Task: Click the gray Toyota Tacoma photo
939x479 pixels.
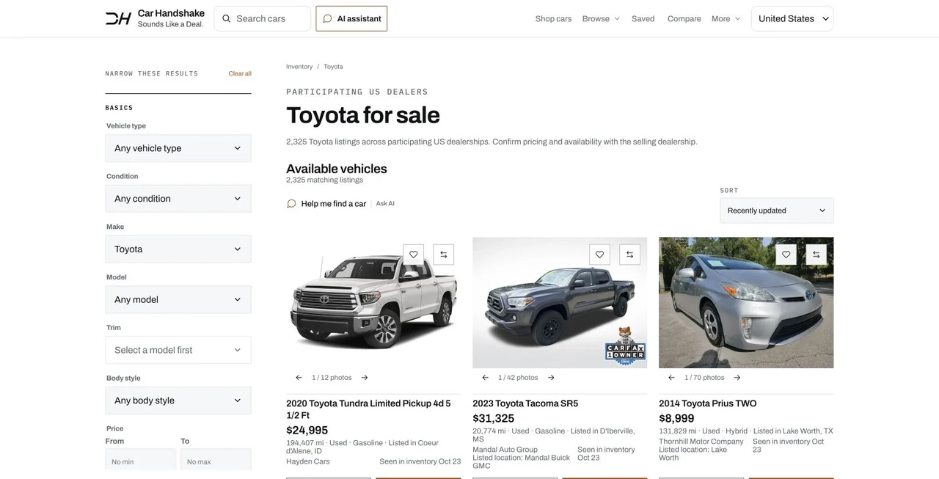Action: tap(560, 302)
